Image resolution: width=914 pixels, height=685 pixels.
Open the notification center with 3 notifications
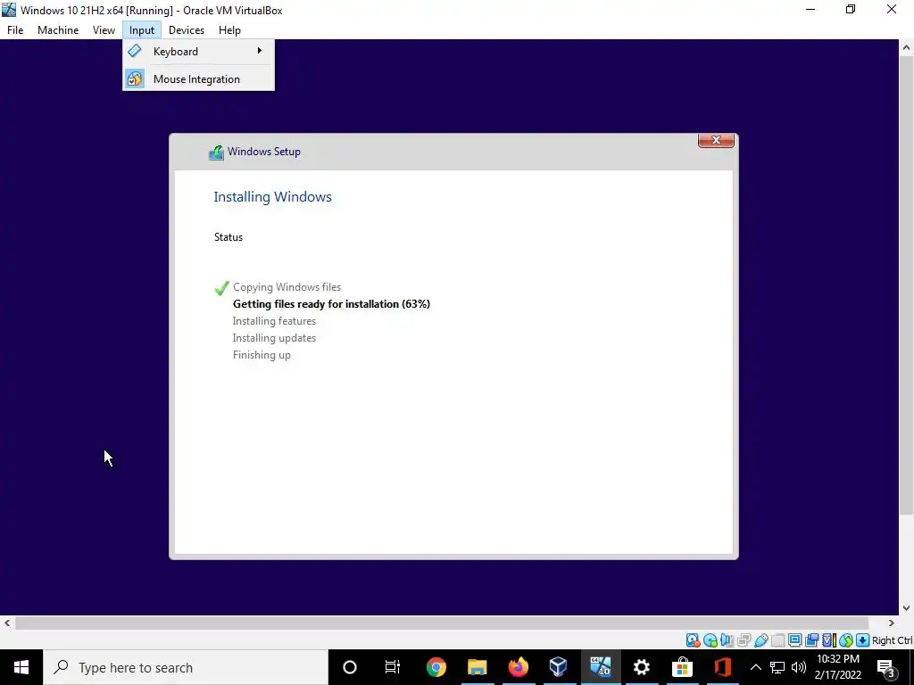tap(886, 668)
